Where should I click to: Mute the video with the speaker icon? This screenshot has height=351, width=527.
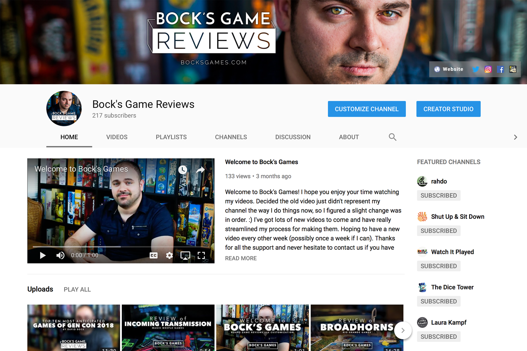pyautogui.click(x=60, y=255)
